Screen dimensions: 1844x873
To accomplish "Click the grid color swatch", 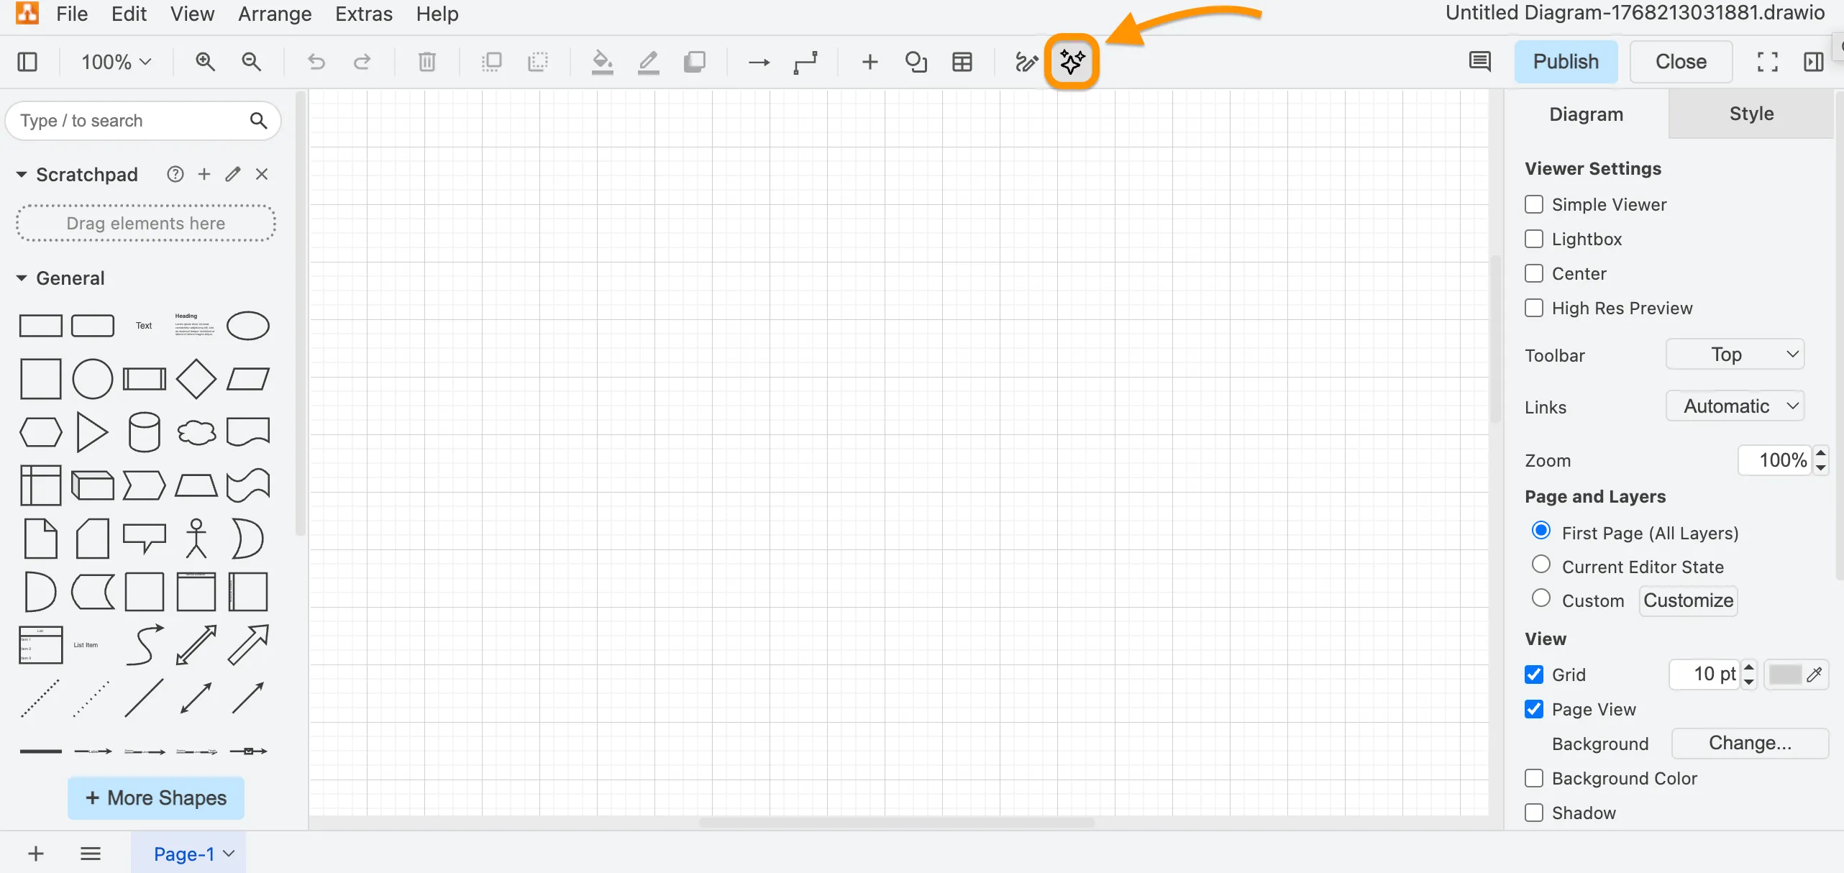I will click(x=1784, y=675).
